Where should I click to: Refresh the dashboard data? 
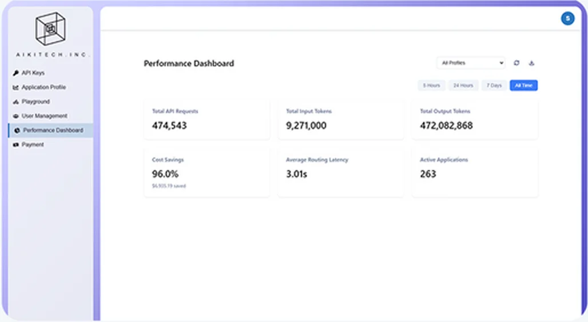tap(517, 63)
